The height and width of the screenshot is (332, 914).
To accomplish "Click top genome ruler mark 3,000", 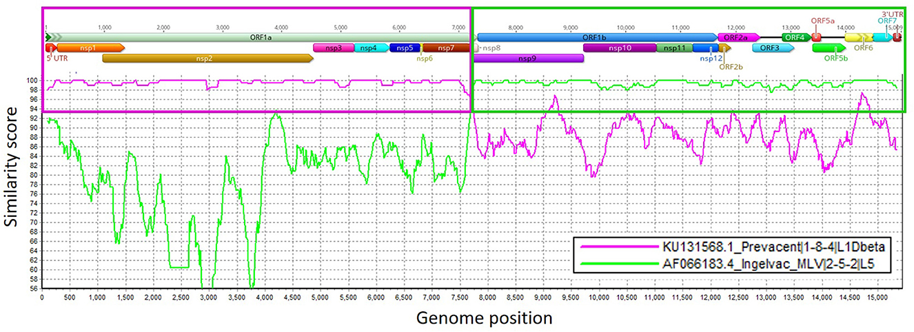I will pos(222,28).
